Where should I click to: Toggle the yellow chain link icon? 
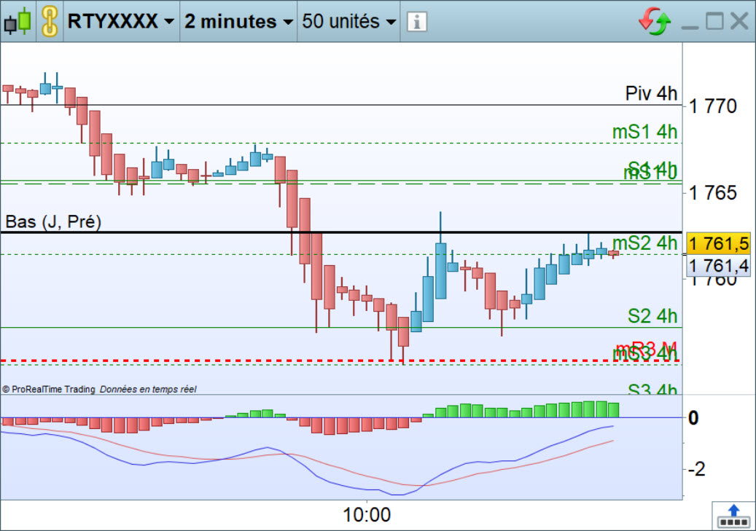point(50,21)
